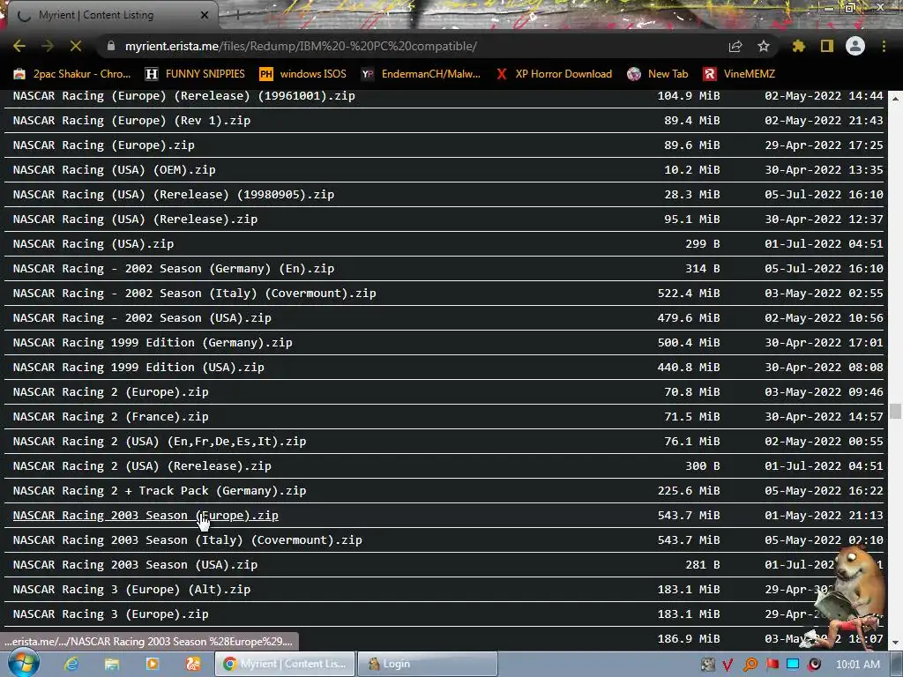Click the forward navigation arrow
Viewport: 903px width, 677px height.
48,46
